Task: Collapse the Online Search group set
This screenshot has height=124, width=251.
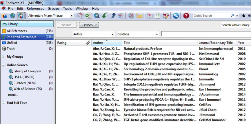Action: (3, 65)
